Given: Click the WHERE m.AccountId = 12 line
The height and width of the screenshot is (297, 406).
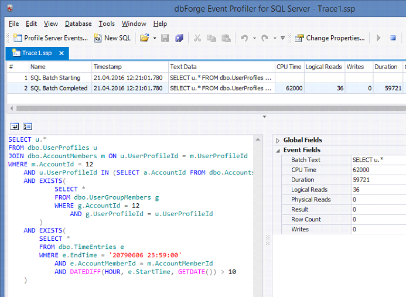Looking at the screenshot, I should 51,164.
